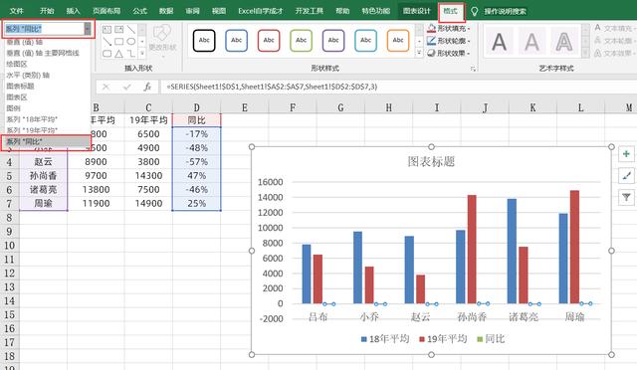637x370 pixels.
Task: Collapse the chart element selector dropdown arrow
Action: [x=88, y=29]
